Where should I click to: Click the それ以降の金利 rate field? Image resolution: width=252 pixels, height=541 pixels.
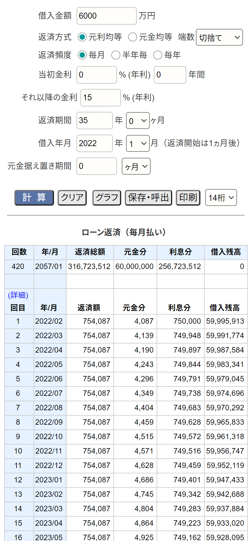(100, 98)
